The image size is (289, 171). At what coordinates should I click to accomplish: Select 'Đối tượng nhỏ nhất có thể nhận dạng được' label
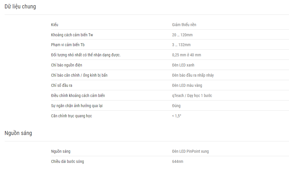86,55
